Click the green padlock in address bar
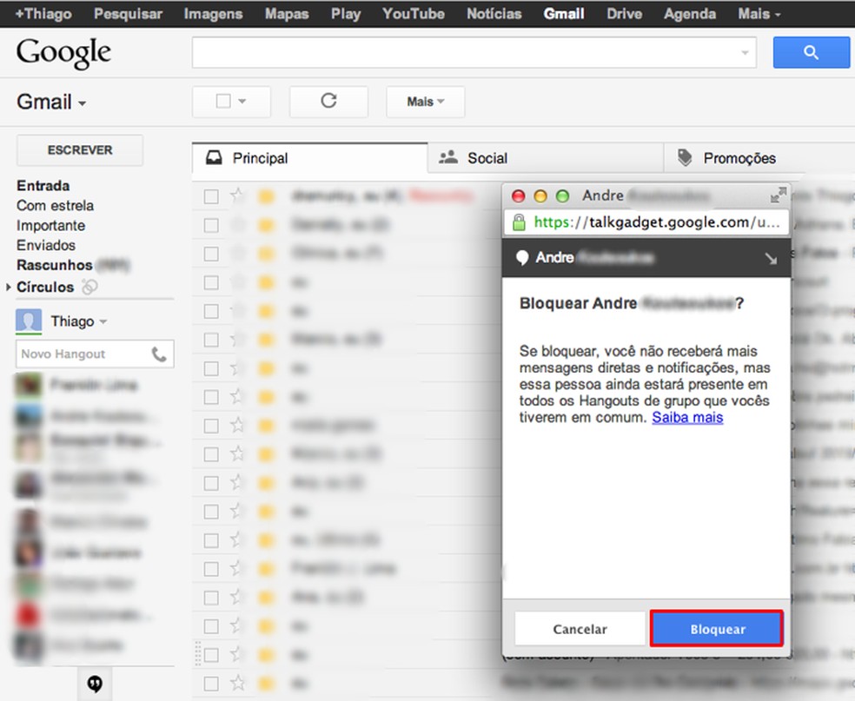Screen dimensions: 855x701 coord(519,222)
